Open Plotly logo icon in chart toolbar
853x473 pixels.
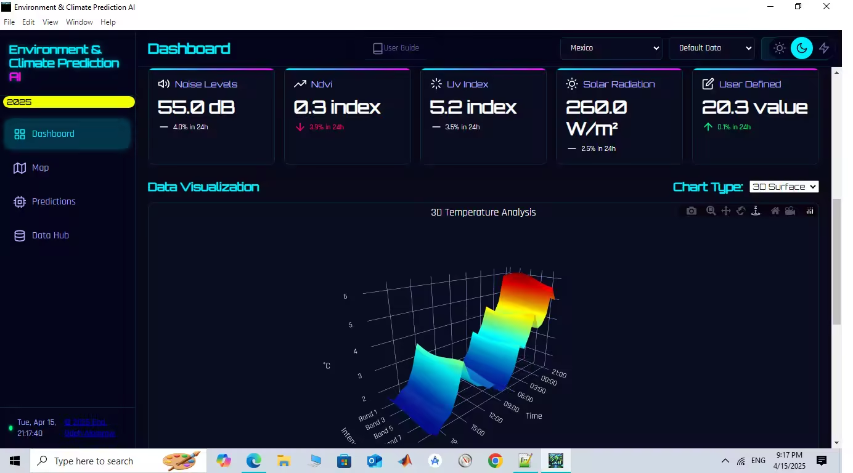810,211
